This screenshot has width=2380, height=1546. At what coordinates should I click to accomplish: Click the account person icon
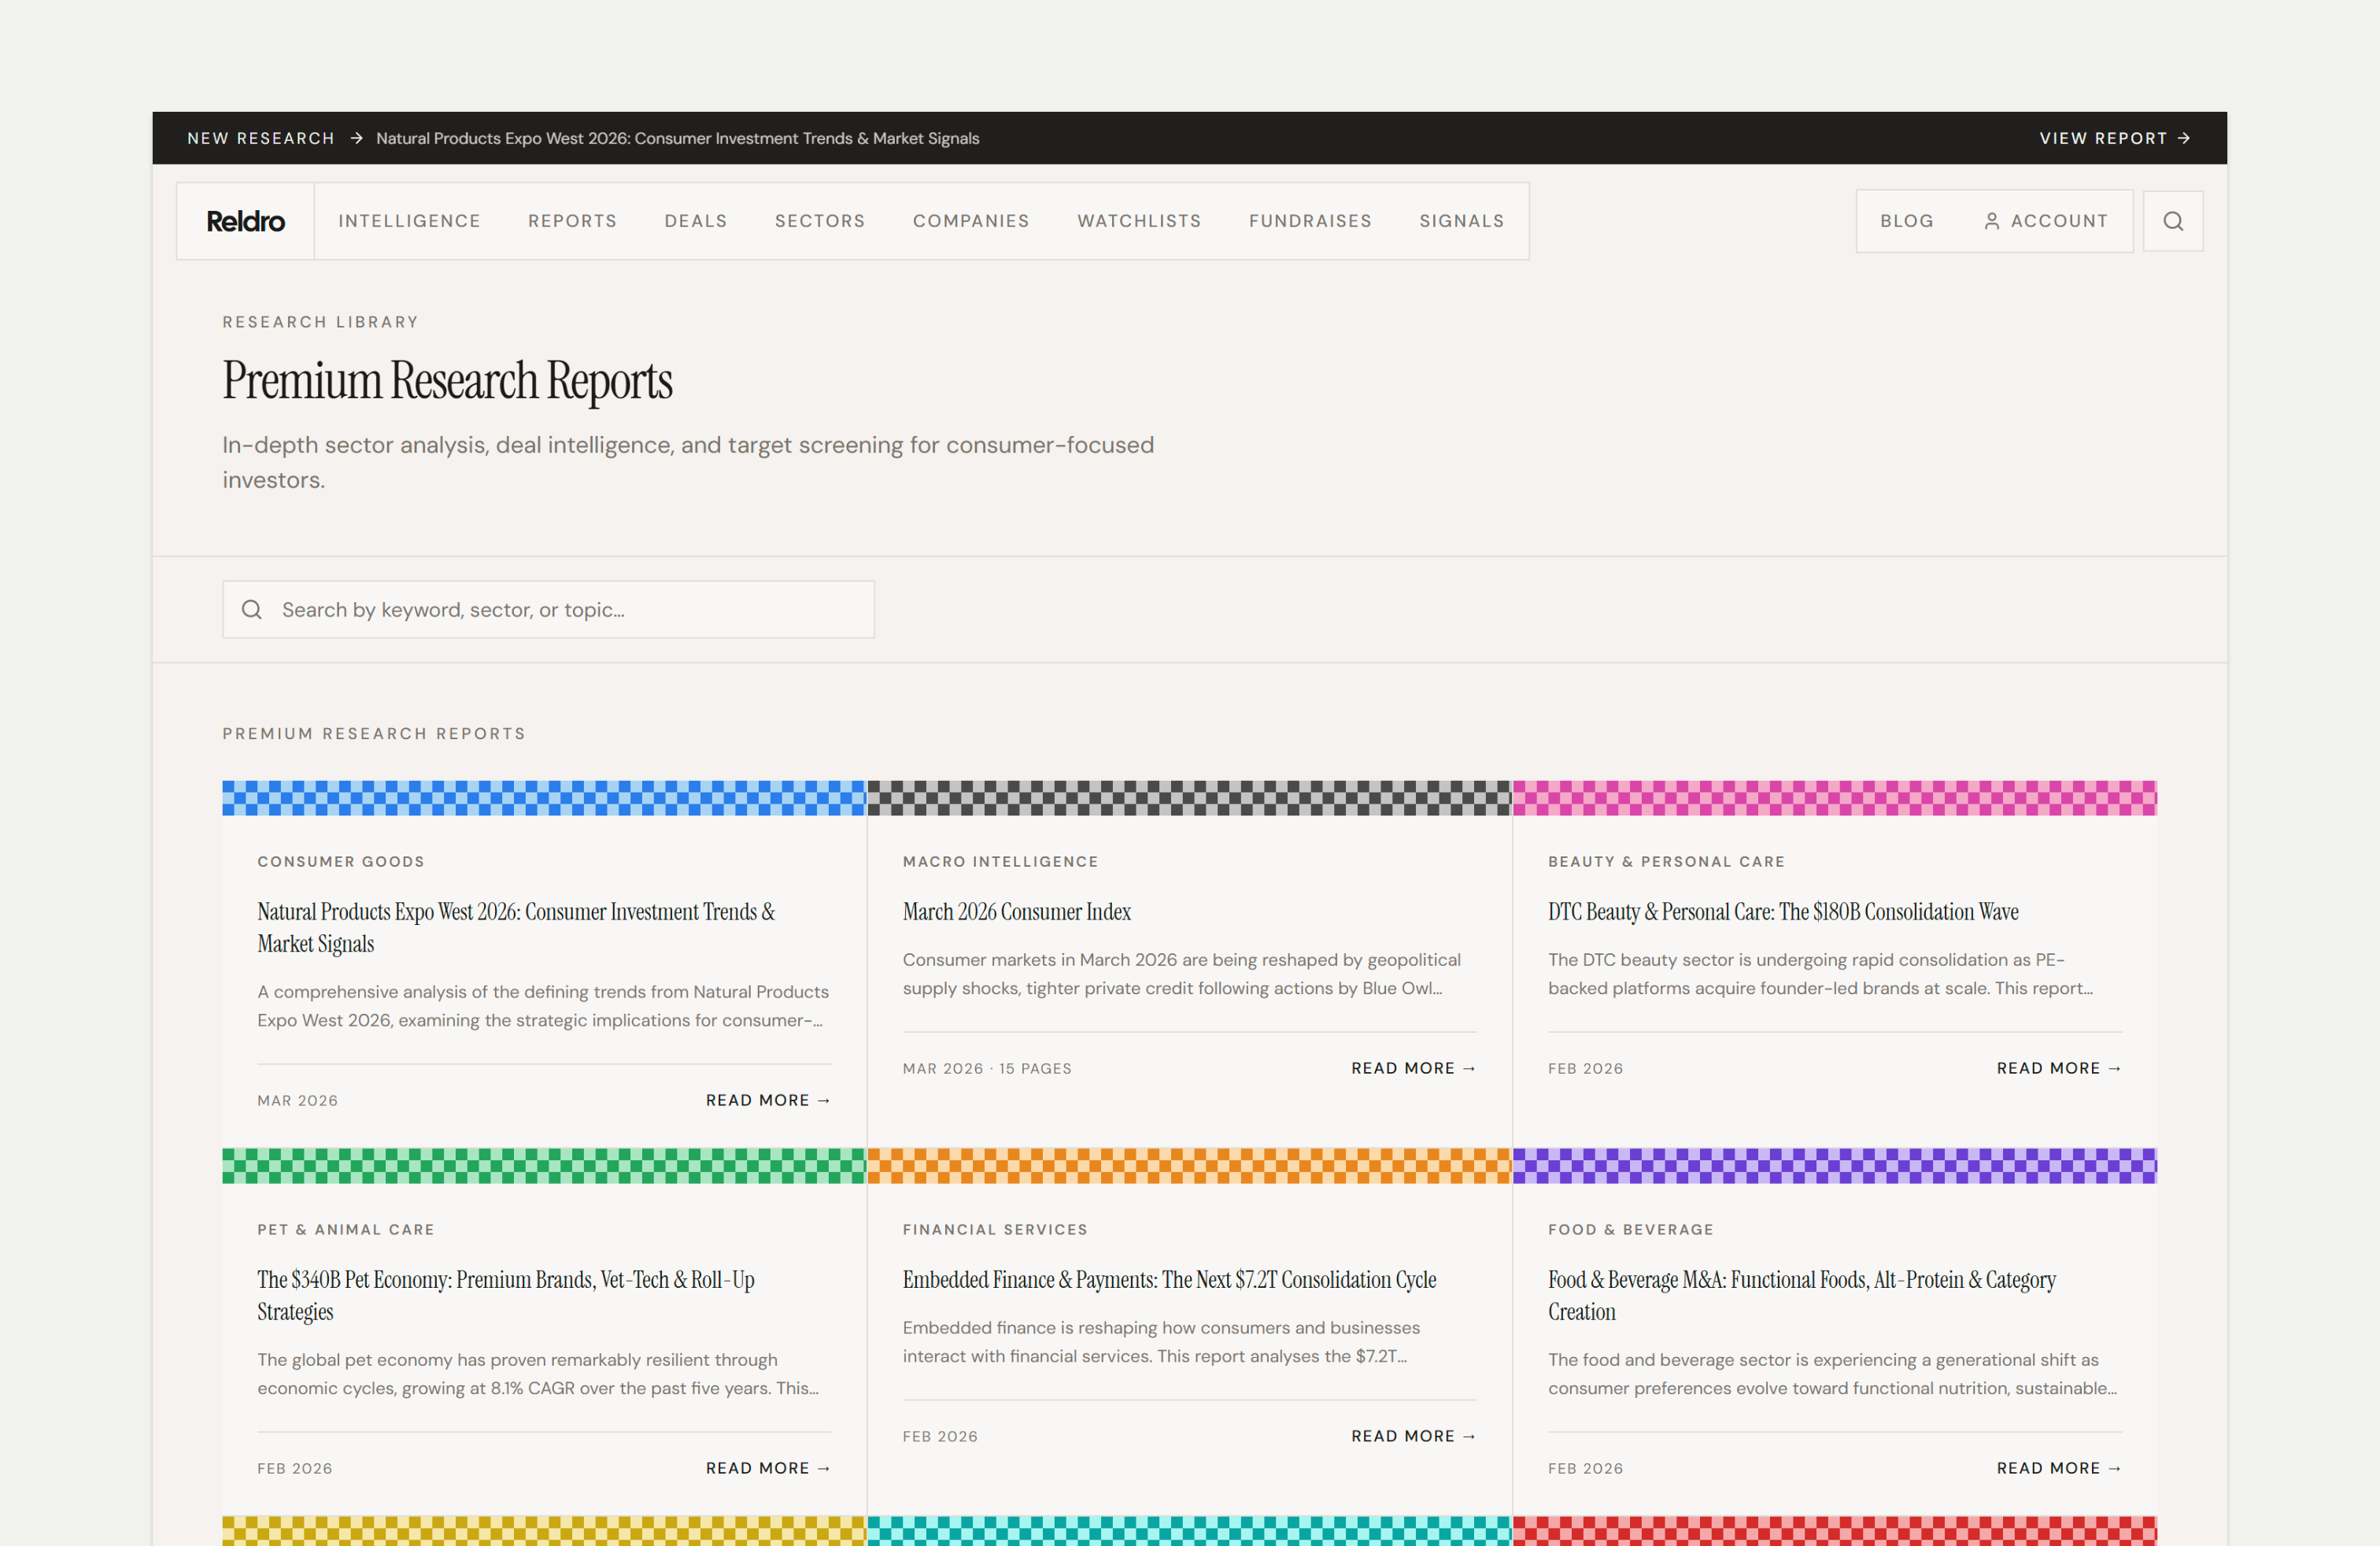tap(1991, 221)
